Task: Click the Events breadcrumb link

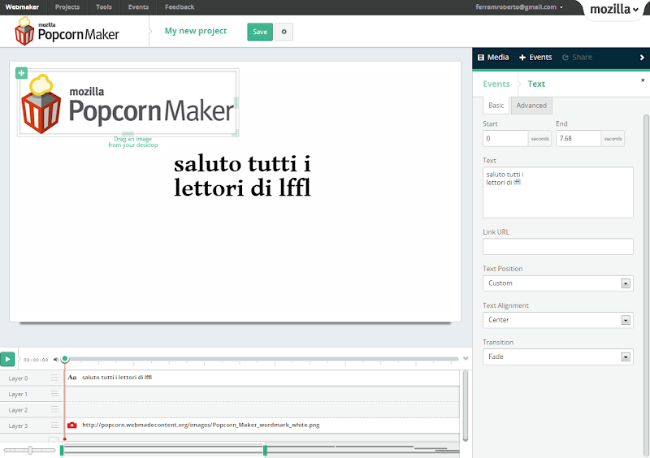Action: pyautogui.click(x=496, y=84)
